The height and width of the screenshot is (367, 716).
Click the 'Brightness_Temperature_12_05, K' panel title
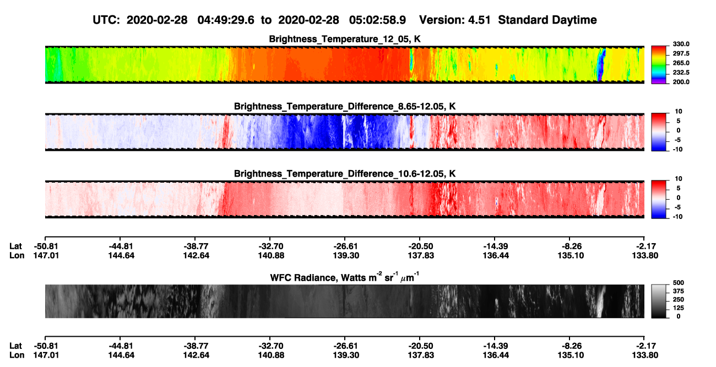point(345,39)
